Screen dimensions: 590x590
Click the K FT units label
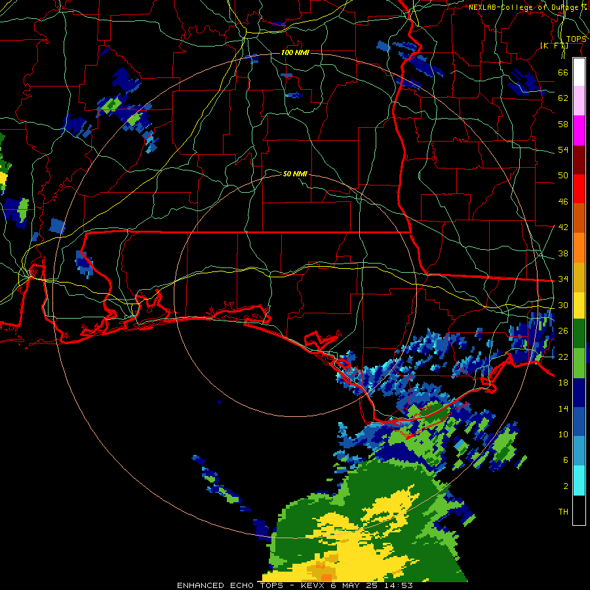coord(554,46)
